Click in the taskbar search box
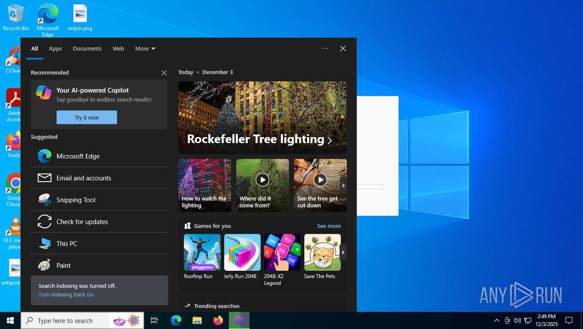 click(x=82, y=320)
